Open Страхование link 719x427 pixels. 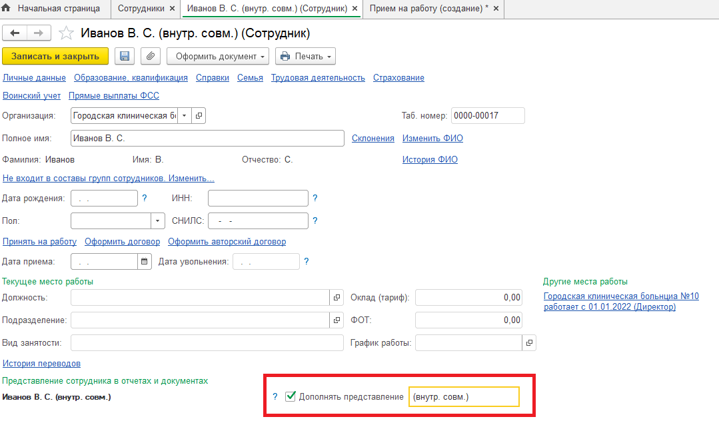(x=398, y=77)
